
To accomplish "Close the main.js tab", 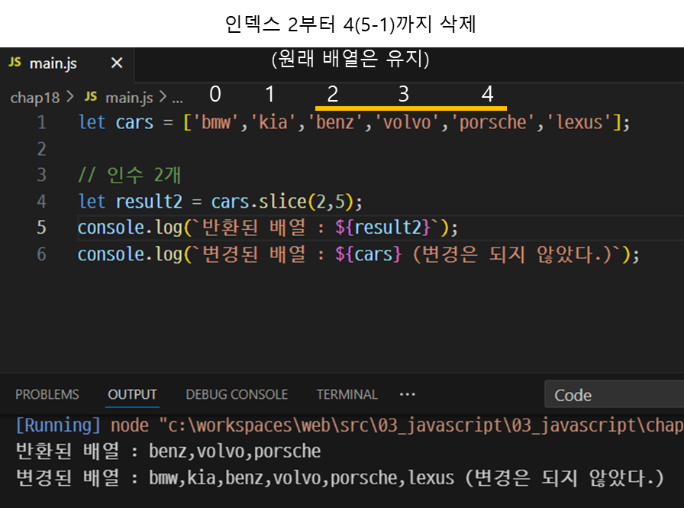I will [x=117, y=63].
